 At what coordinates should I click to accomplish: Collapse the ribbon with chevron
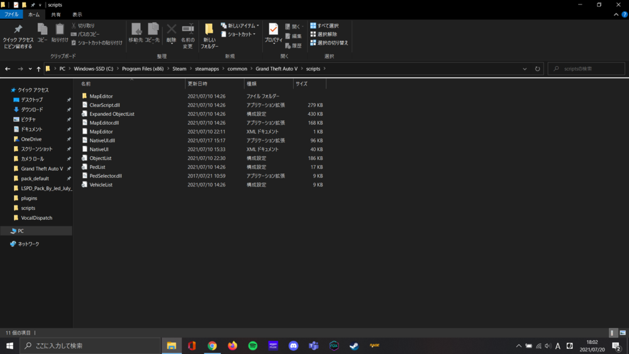pos(616,14)
